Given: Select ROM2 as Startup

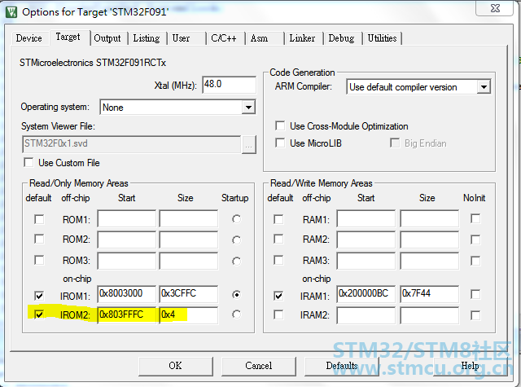Looking at the screenshot, I should tap(236, 240).
